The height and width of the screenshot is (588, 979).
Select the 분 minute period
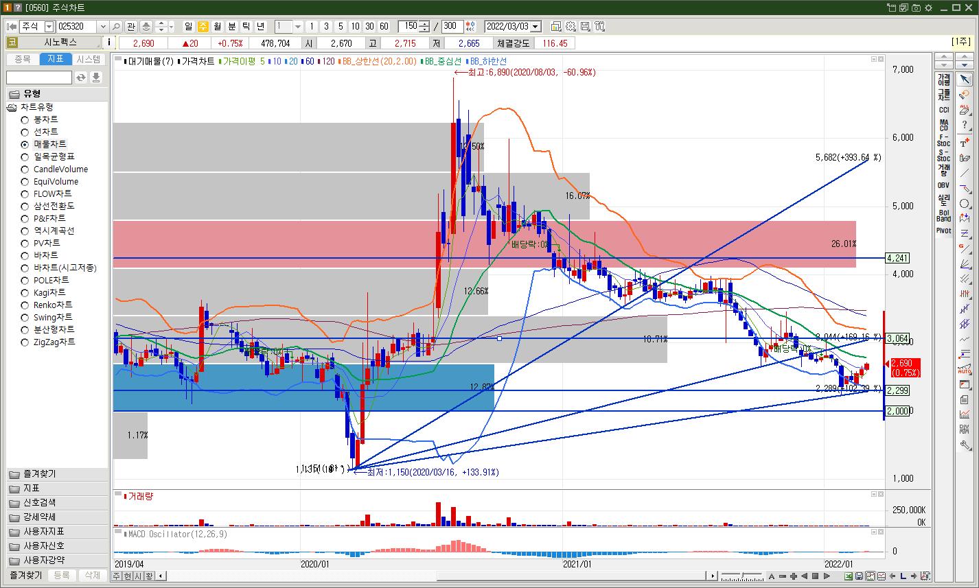[x=232, y=26]
